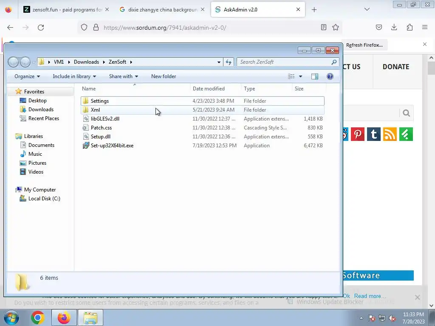The height and width of the screenshot is (326, 435).
Task: Sort files by Date modified column
Action: click(215, 89)
